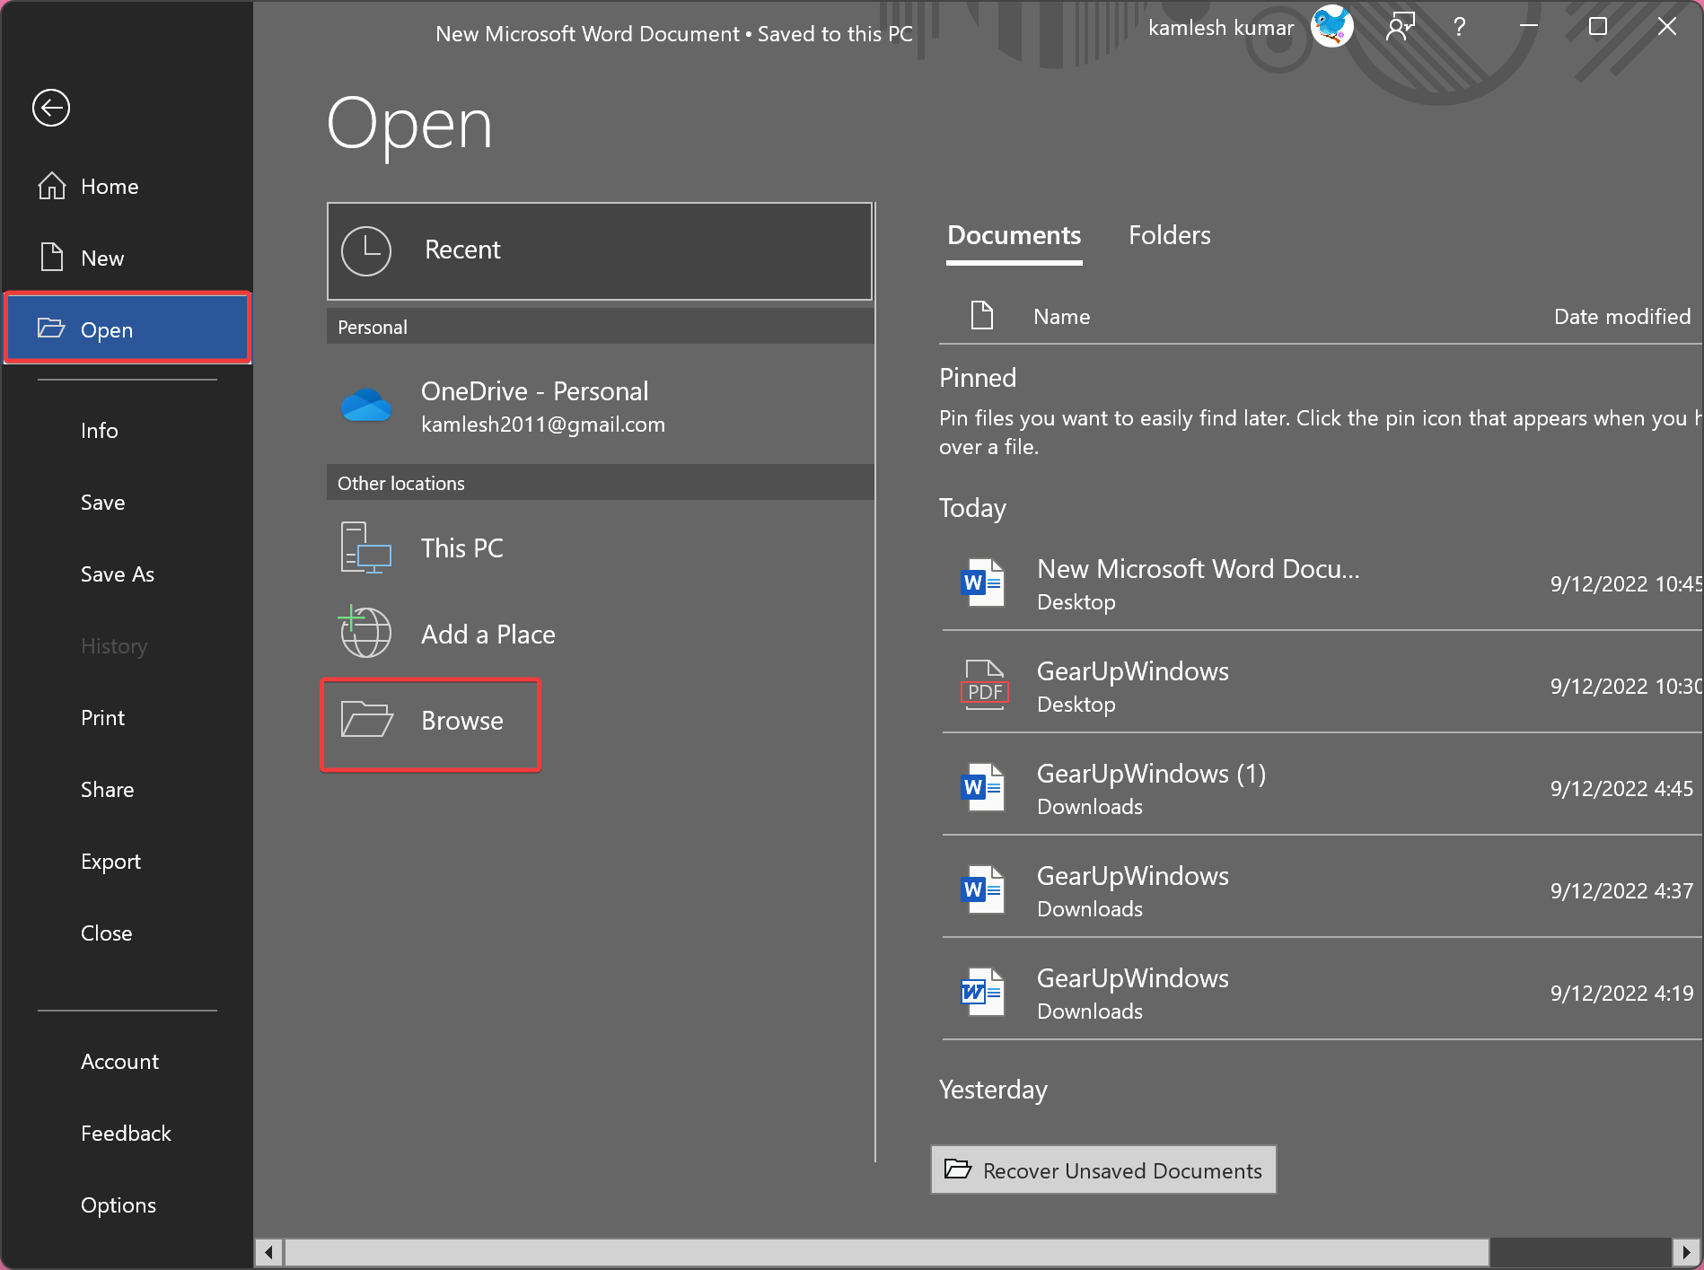1704x1270 pixels.
Task: Click folder icon on Recover Unsaved Documents
Action: pos(958,1169)
